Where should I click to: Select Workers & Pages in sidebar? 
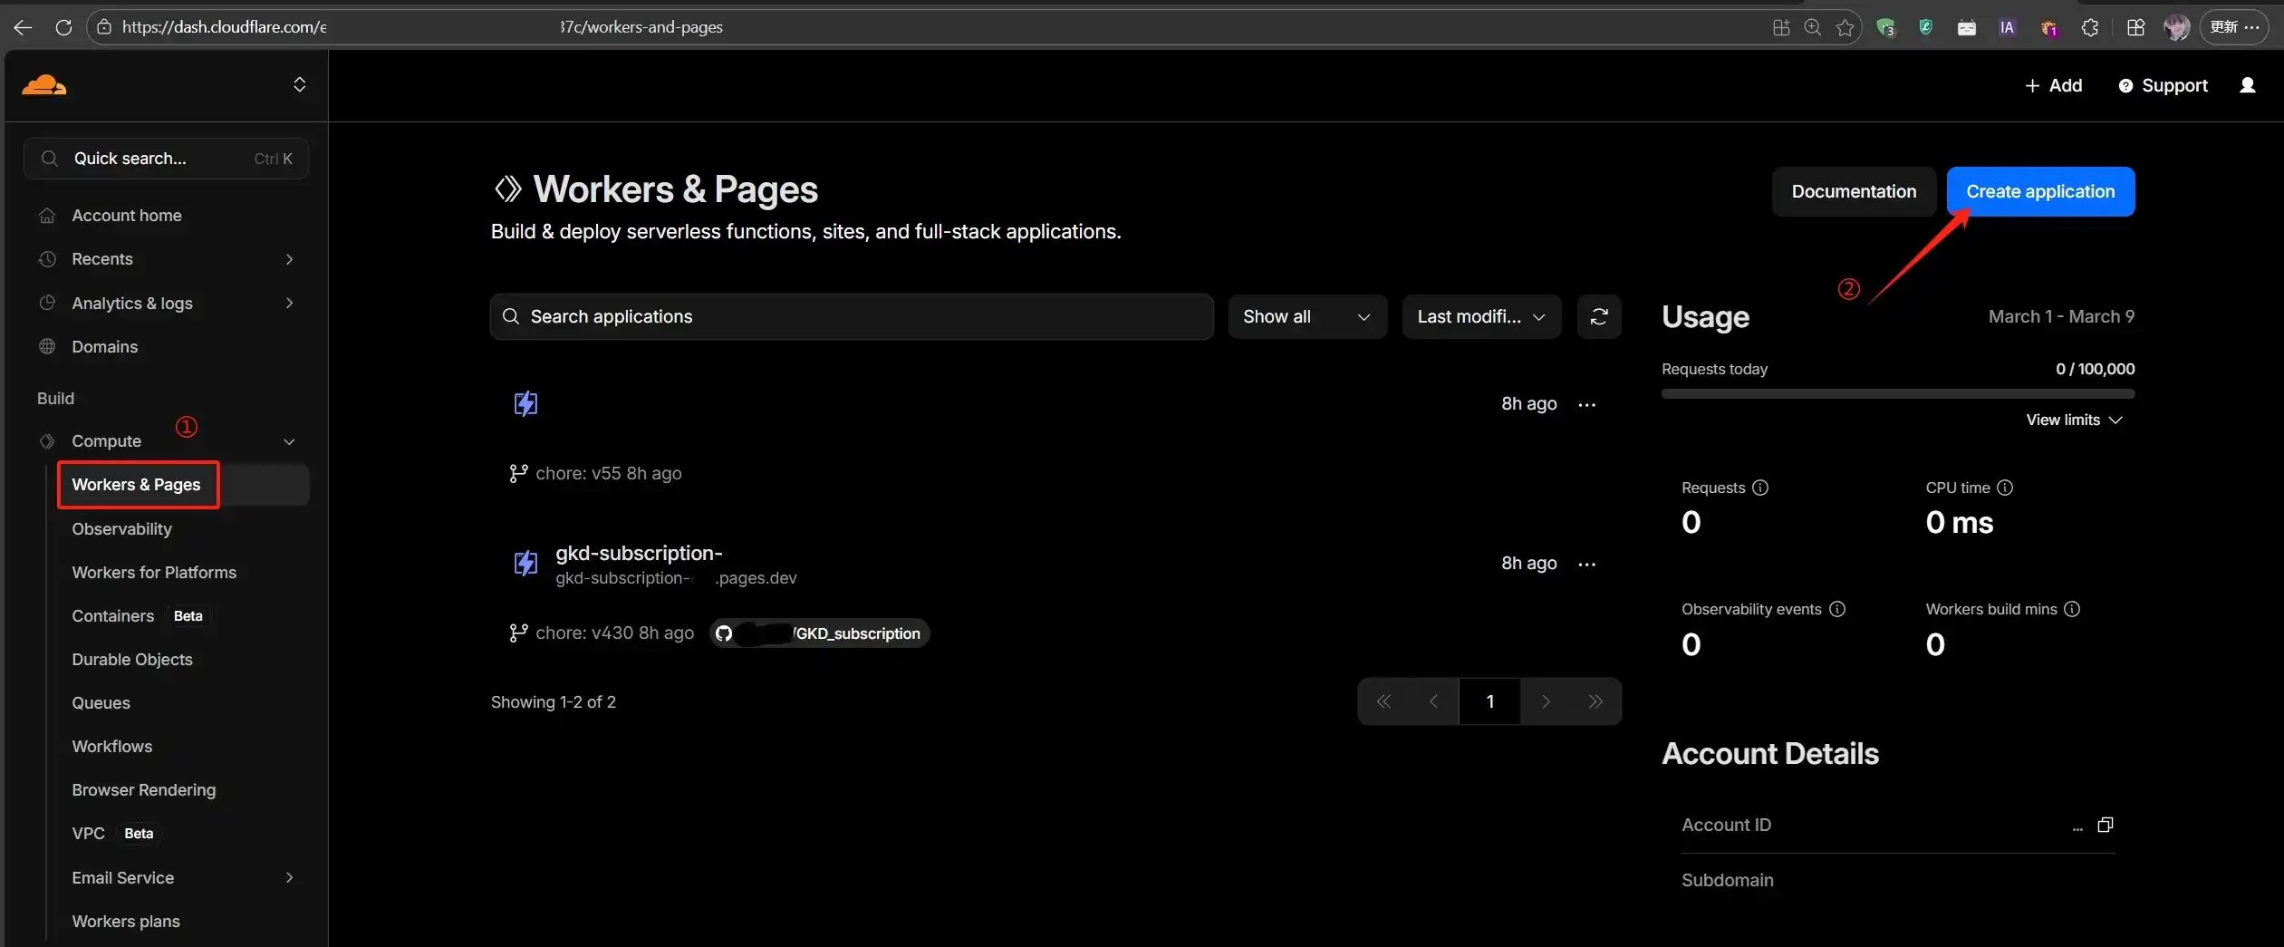click(136, 485)
